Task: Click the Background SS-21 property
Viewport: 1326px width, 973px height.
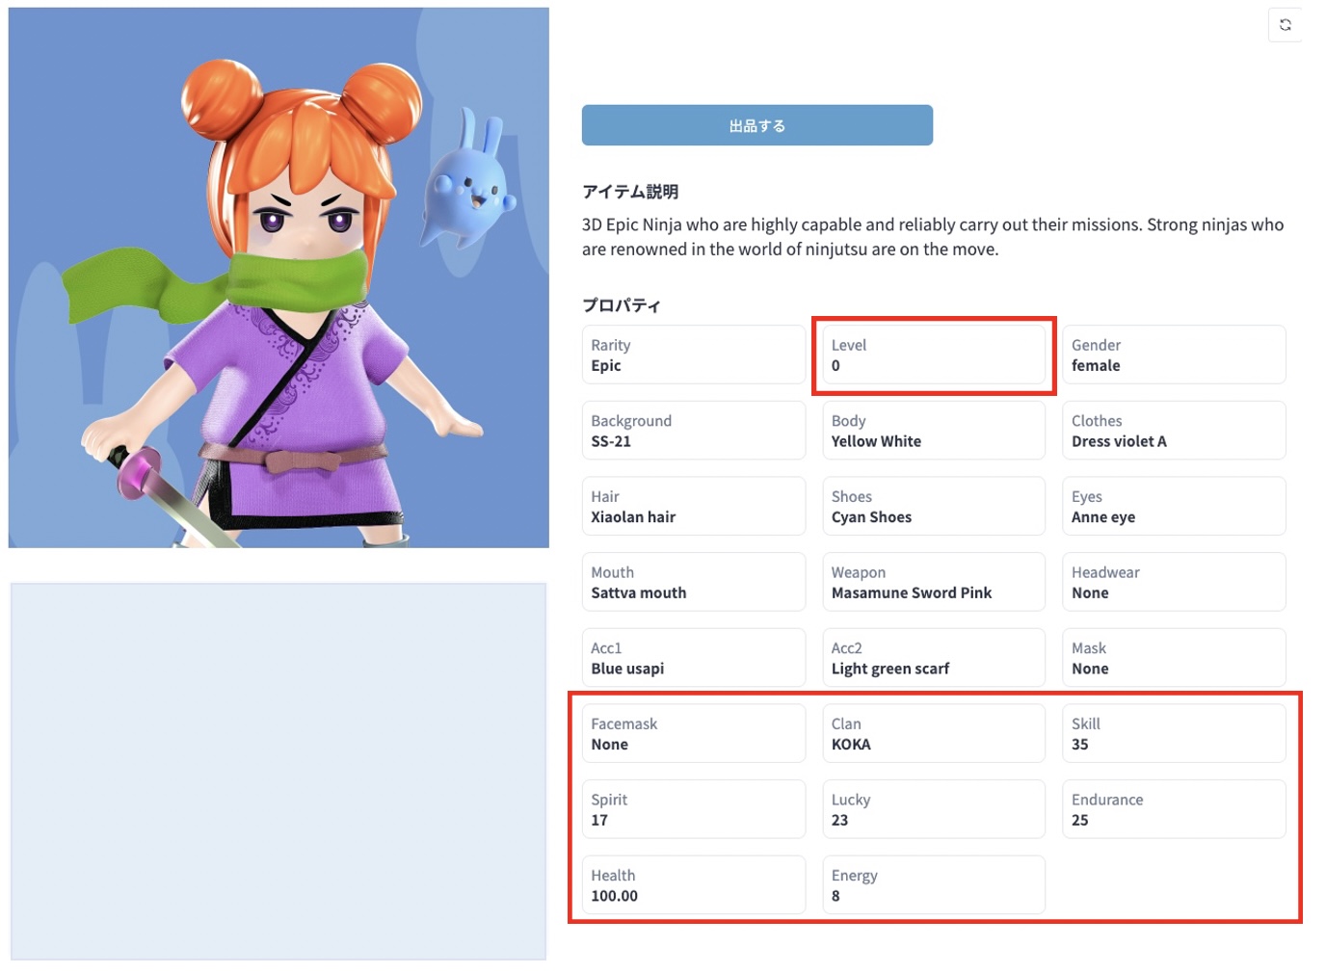Action: [693, 431]
